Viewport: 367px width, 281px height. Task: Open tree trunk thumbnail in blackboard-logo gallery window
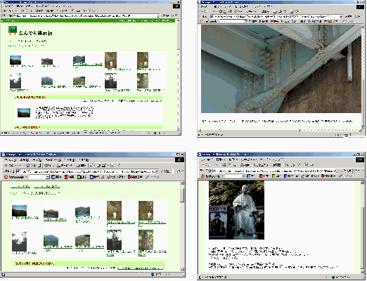(143, 81)
